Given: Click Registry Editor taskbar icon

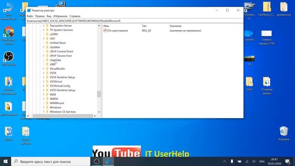Looking at the screenshot, I should [x=108, y=161].
